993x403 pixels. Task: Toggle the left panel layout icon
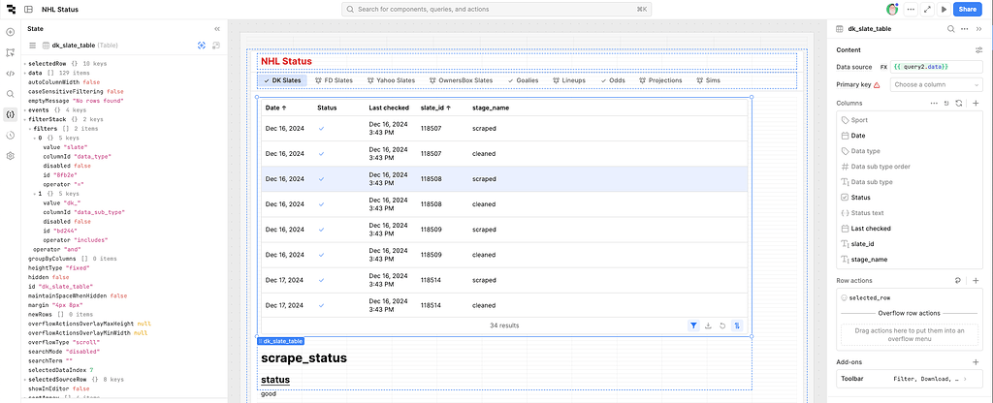(28, 10)
